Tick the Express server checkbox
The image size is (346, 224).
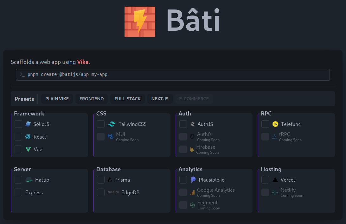18,192
